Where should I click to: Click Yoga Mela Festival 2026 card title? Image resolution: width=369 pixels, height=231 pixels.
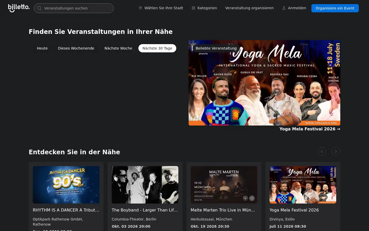point(294,210)
